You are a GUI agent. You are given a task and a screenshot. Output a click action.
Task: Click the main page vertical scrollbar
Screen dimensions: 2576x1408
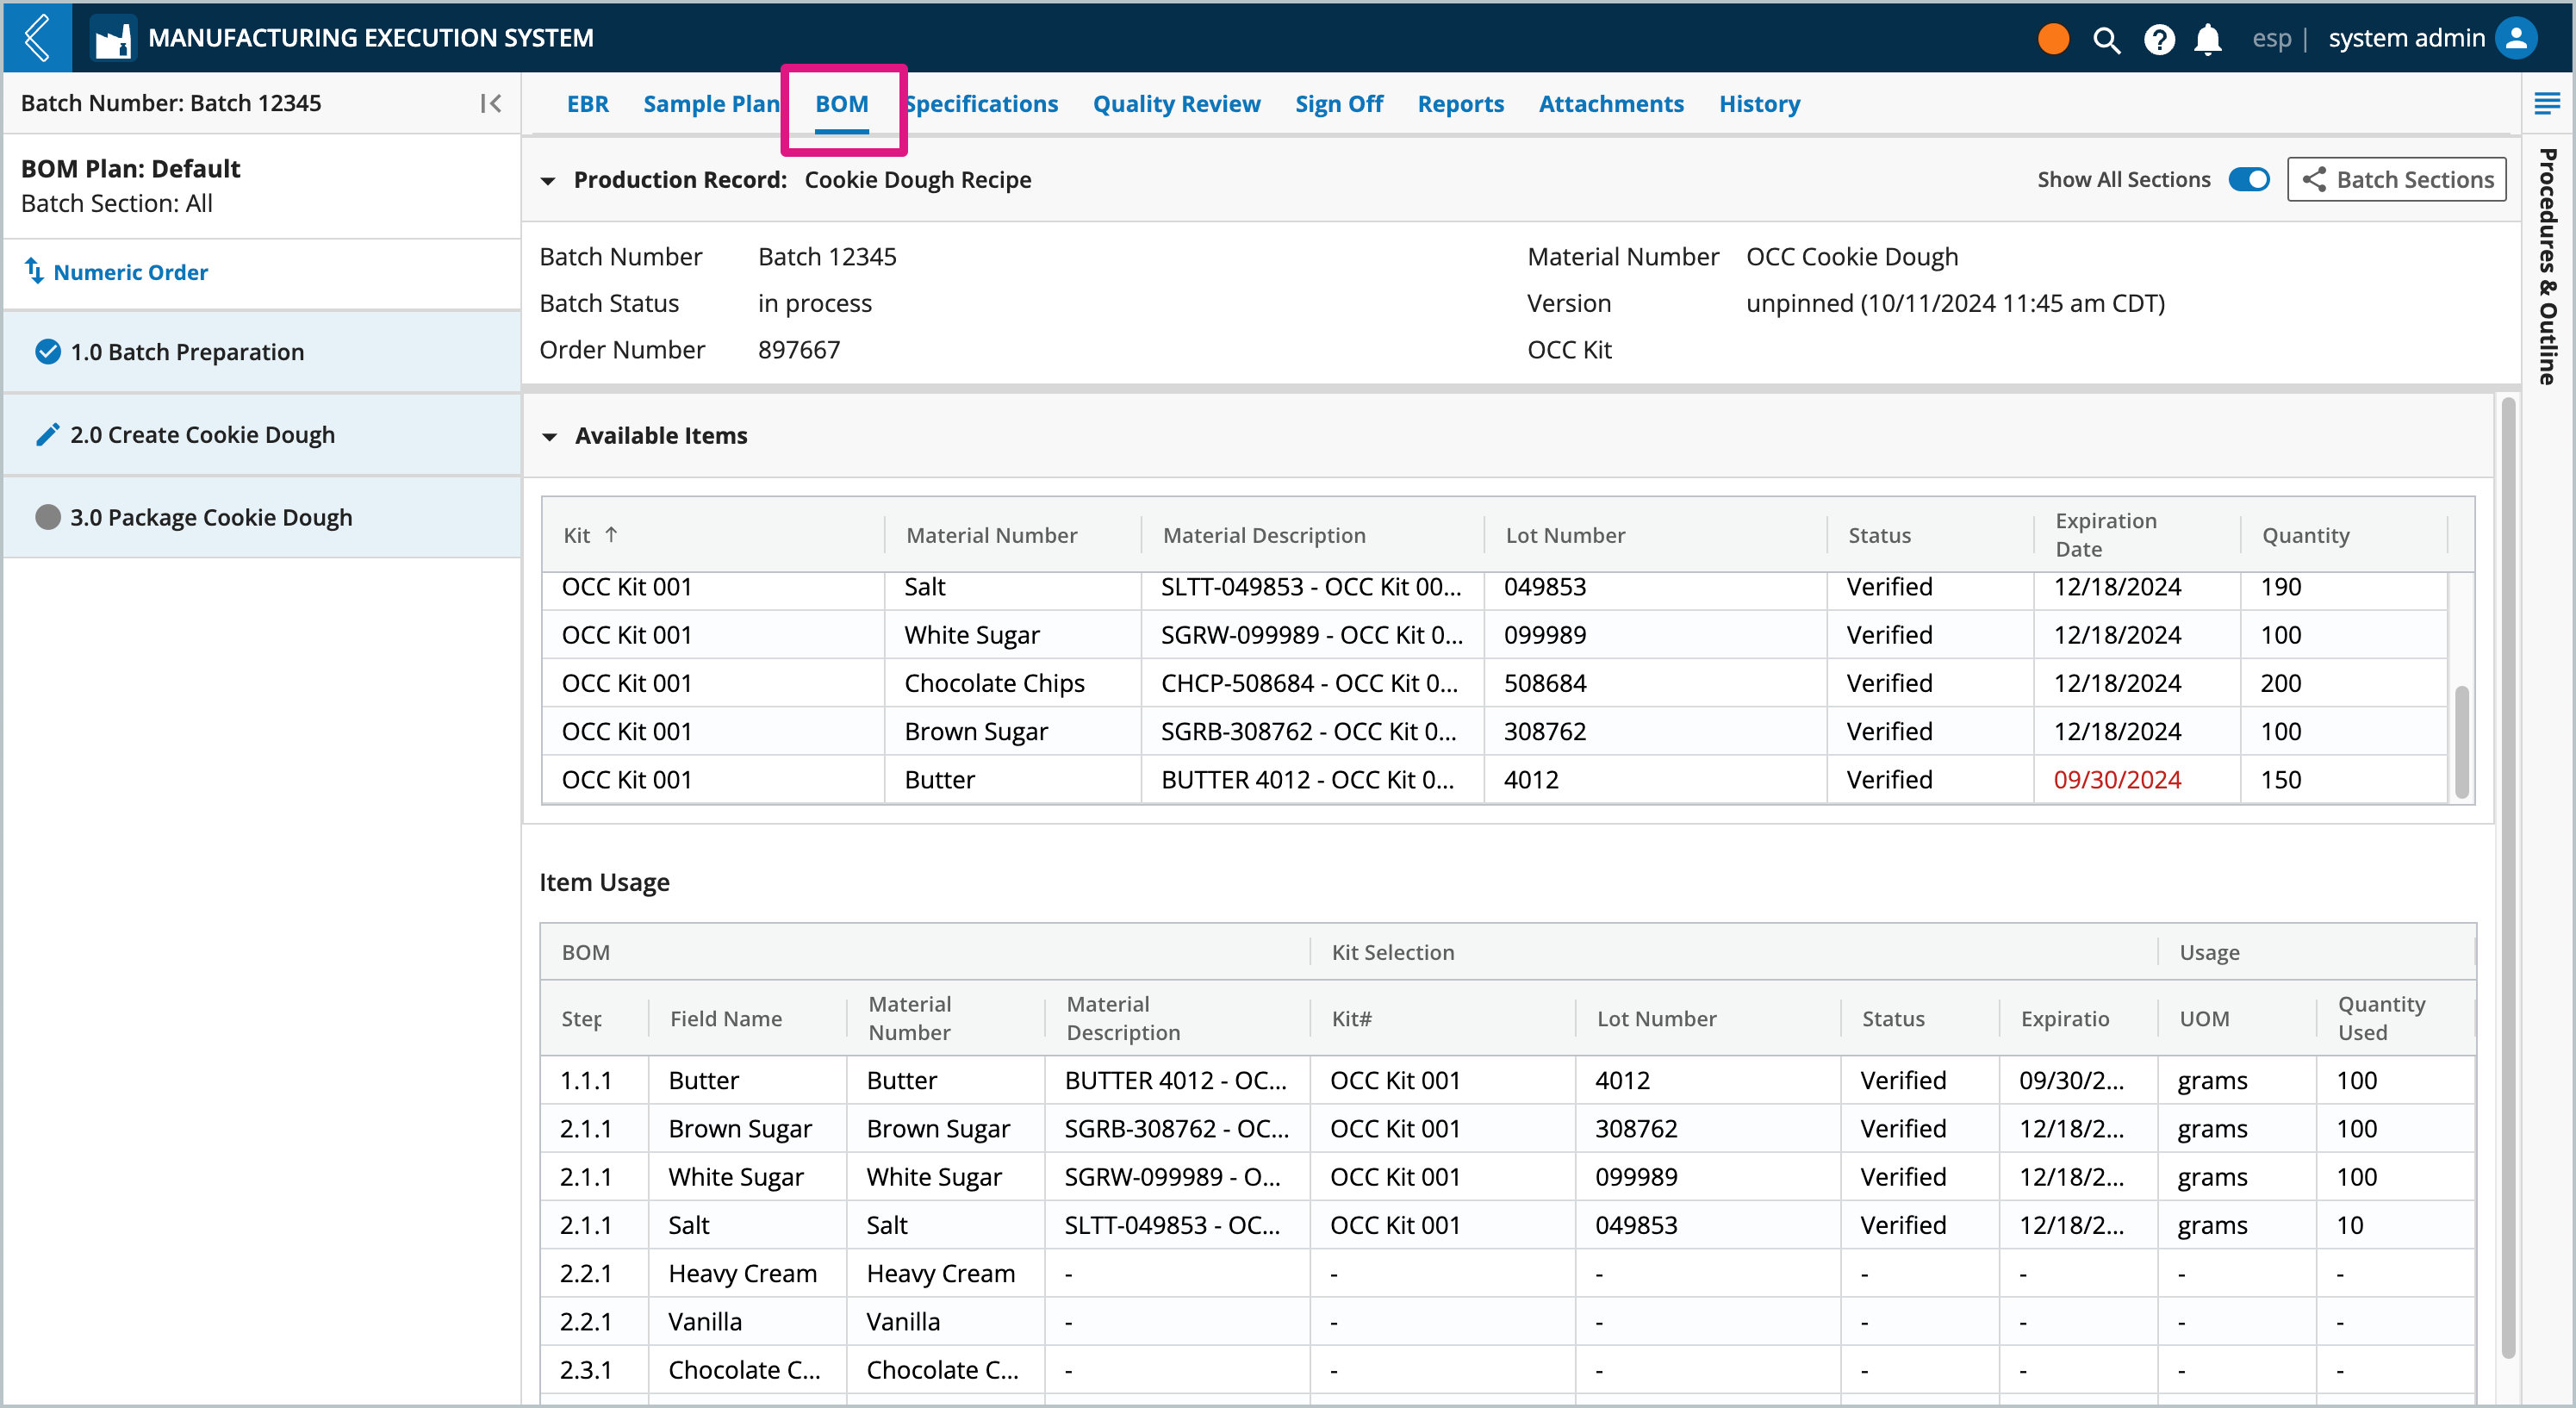coord(2507,878)
